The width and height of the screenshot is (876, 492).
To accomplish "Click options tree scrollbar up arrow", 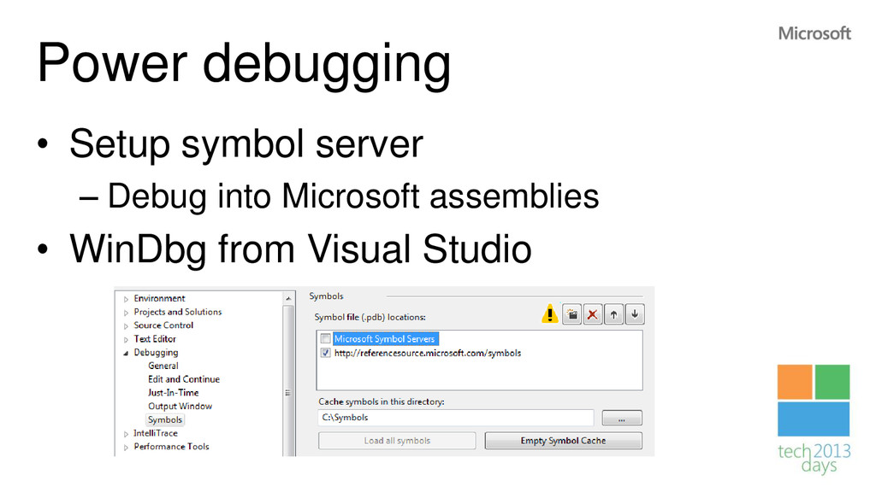I will pos(288,298).
